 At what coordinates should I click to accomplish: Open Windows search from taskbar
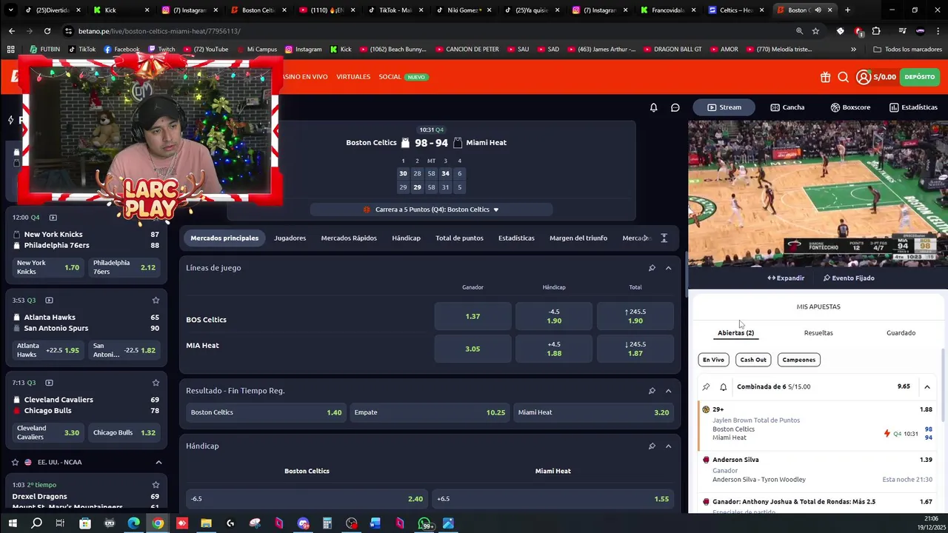(36, 523)
